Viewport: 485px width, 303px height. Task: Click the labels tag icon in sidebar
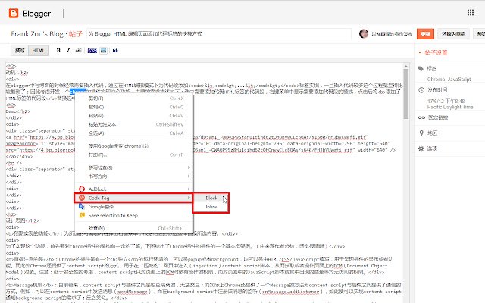(421, 69)
